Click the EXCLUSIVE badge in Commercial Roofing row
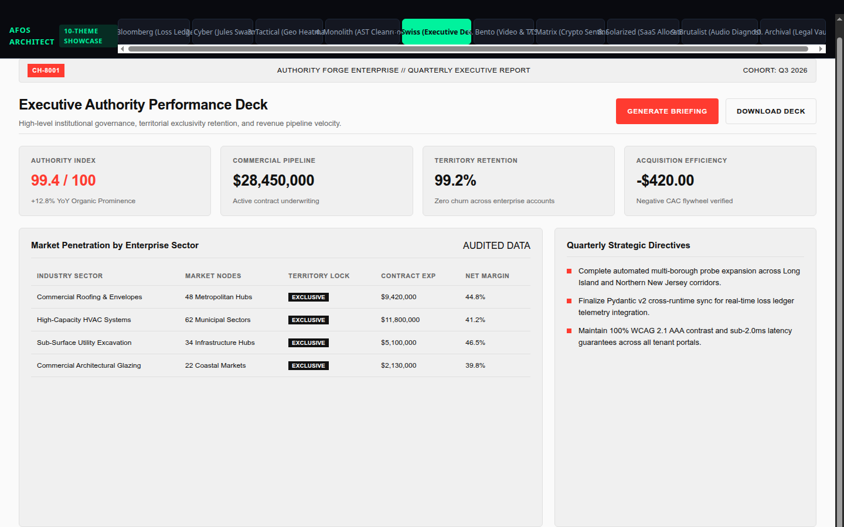Screen dimensions: 844x527 (308, 297)
